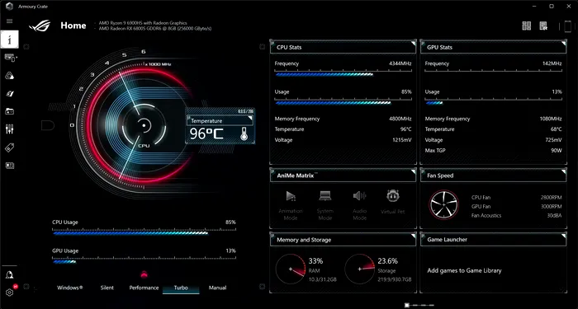Switch to Silent operating mode
Image resolution: width=578 pixels, height=309 pixels.
tap(107, 288)
